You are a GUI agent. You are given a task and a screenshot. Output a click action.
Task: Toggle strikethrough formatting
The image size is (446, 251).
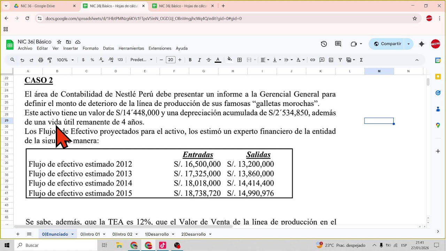[x=209, y=60]
